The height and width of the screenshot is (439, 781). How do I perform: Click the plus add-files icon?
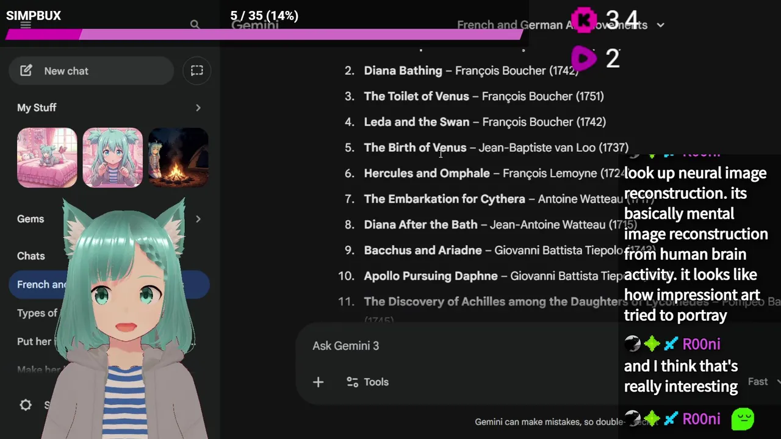tap(318, 382)
